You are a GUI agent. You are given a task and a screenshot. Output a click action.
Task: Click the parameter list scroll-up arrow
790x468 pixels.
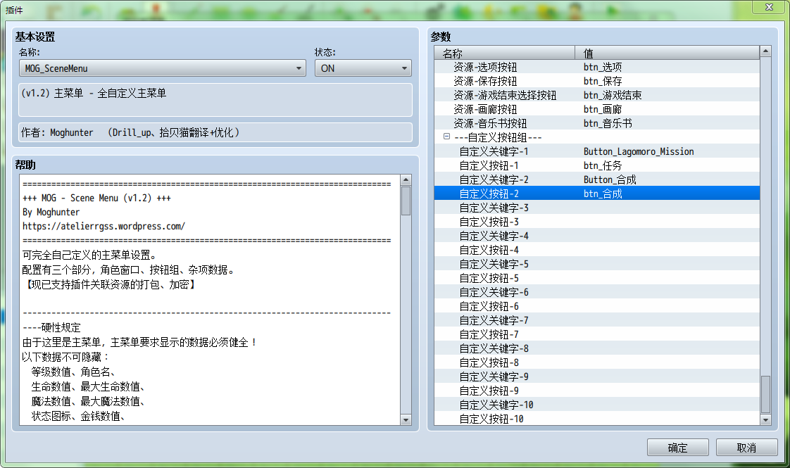(766, 51)
